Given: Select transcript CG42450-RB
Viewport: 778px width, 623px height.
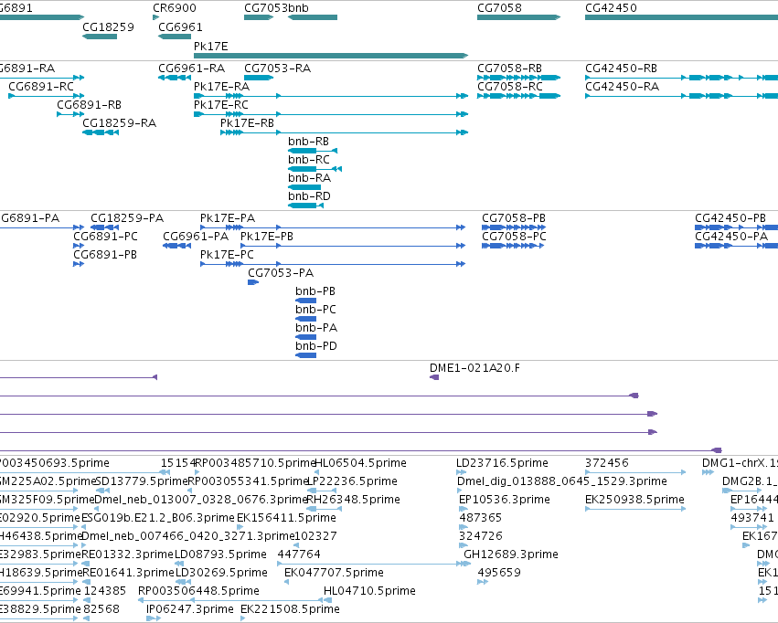Looking at the screenshot, I should [x=681, y=78].
